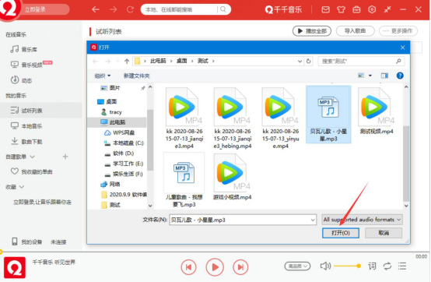Open the skin shirt icon

(x=341, y=10)
